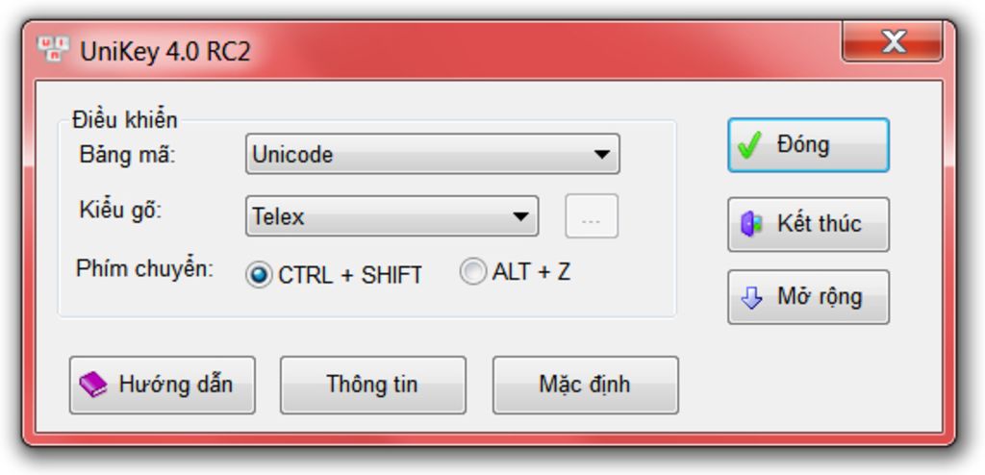Open the Bảng mã Unicode dropdown
The height and width of the screenshot is (475, 985).
432,155
